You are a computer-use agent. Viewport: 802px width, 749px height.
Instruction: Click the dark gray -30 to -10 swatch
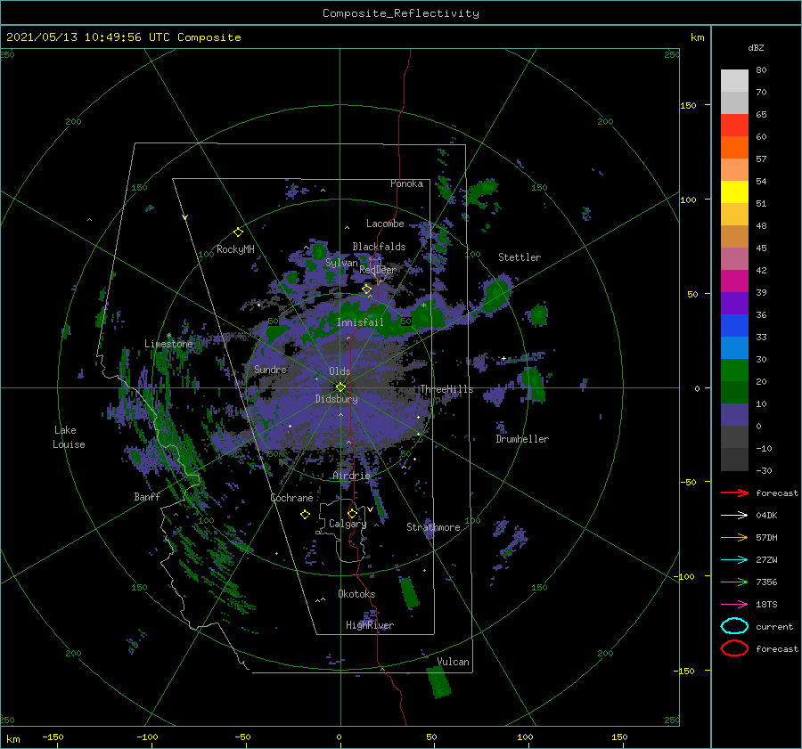click(x=734, y=460)
